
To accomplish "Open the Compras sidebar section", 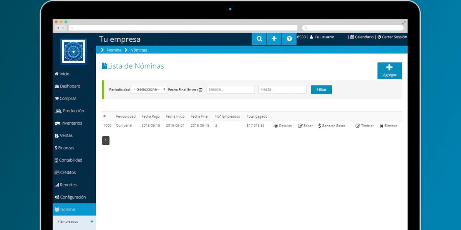I will pos(66,99).
